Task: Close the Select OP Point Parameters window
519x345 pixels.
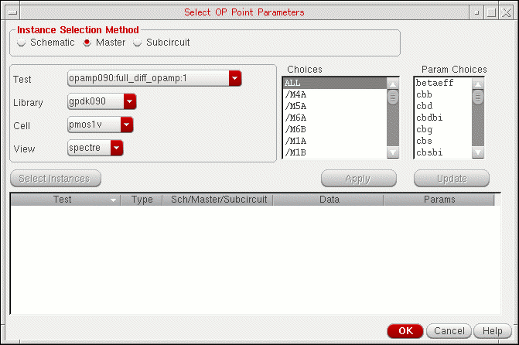Action: click(x=506, y=12)
